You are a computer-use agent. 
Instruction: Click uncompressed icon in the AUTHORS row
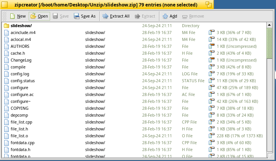point(211,46)
